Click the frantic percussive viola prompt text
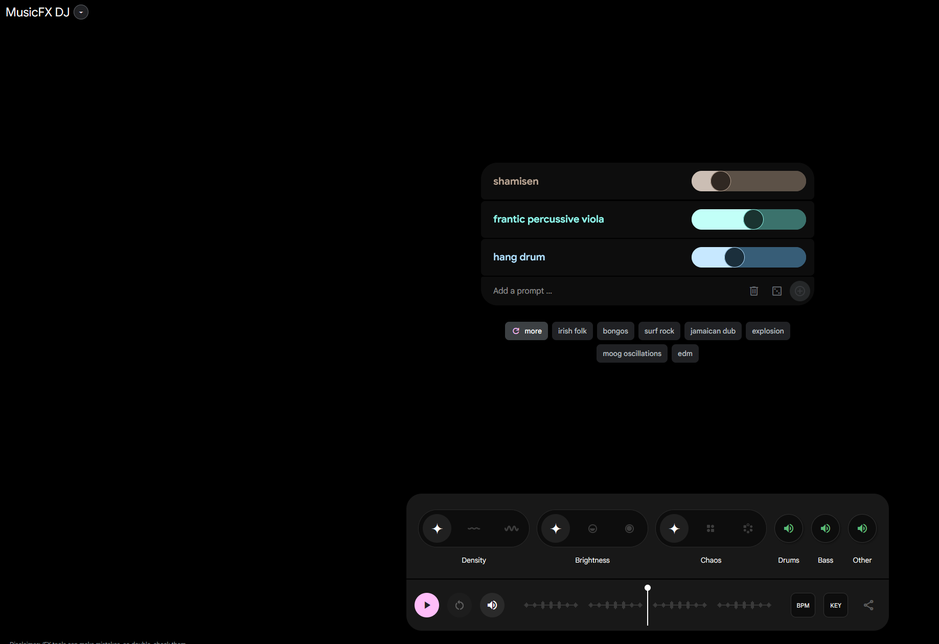This screenshot has height=644, width=939. click(x=548, y=219)
